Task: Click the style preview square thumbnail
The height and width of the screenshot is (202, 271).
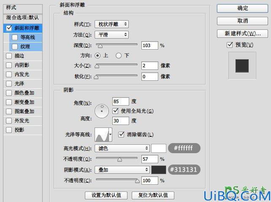Action: (242, 66)
